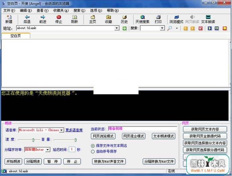232x176 pixels.
Task: Click the 网页浏览模式 button
Action: (x=103, y=136)
